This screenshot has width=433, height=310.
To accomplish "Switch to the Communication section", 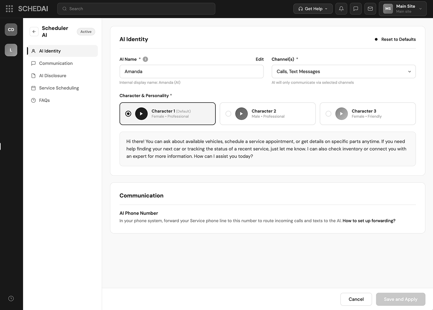I will 56,63.
